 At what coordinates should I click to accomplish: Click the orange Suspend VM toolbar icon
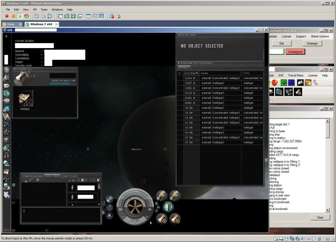(13, 16)
